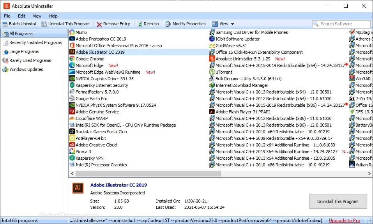
Task: Click the horizontal scrollbar right arrow
Action: (370, 174)
